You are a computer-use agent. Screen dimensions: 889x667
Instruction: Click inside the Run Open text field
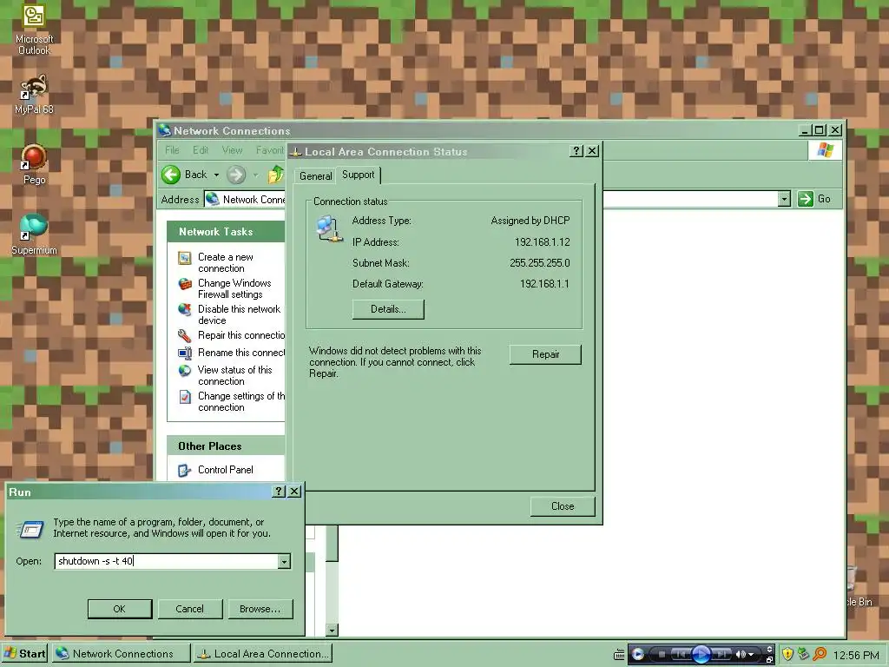[x=166, y=562]
